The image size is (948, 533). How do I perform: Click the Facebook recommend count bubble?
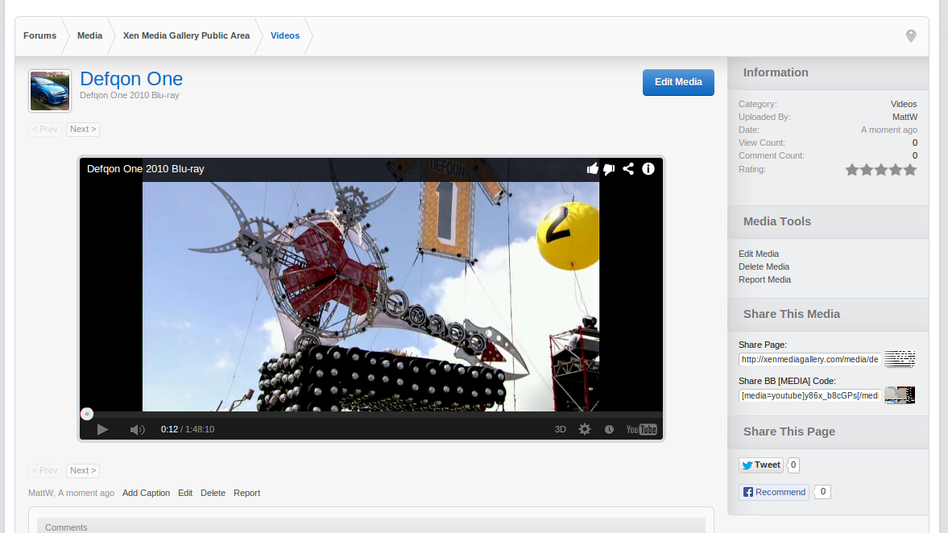(823, 492)
